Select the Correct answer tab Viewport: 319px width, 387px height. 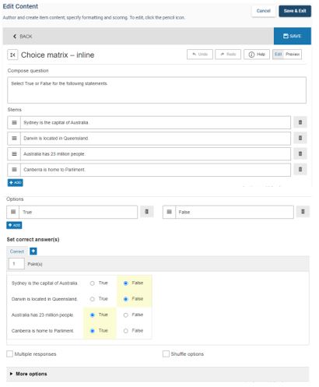click(x=17, y=252)
